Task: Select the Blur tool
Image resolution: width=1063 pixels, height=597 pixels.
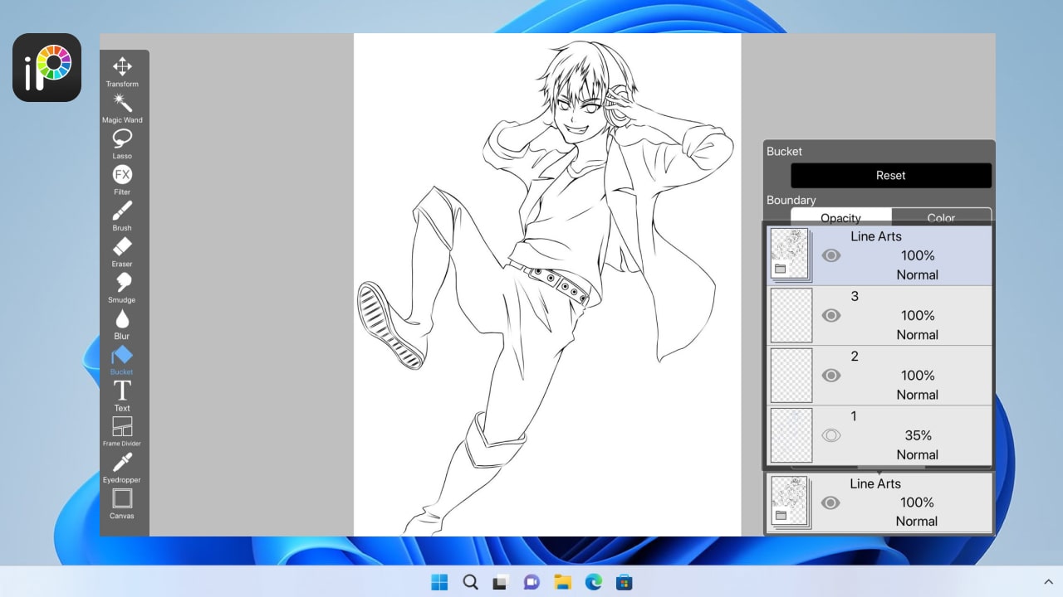Action: [x=122, y=324]
